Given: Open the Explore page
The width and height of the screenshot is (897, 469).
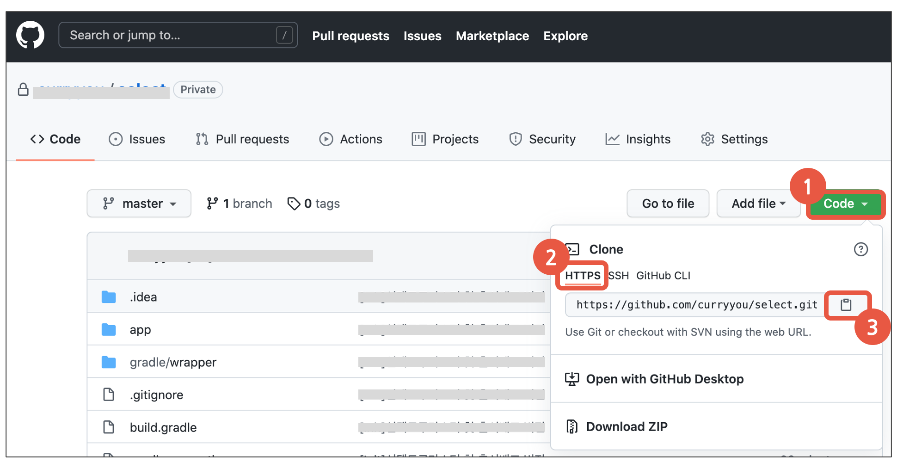Looking at the screenshot, I should (x=565, y=36).
